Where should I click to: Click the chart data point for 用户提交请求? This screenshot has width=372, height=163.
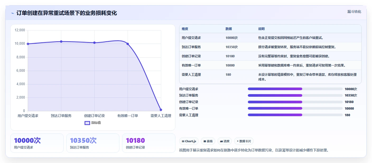tap(28, 44)
